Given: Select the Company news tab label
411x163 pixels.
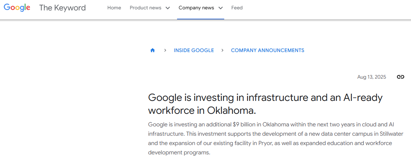Looking at the screenshot, I should click(x=196, y=8).
